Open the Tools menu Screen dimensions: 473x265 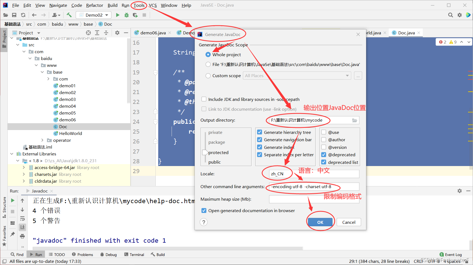tap(139, 5)
